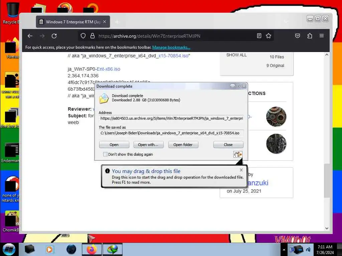Open the Manage bookmarks link
This screenshot has width=342, height=256.
point(171,47)
